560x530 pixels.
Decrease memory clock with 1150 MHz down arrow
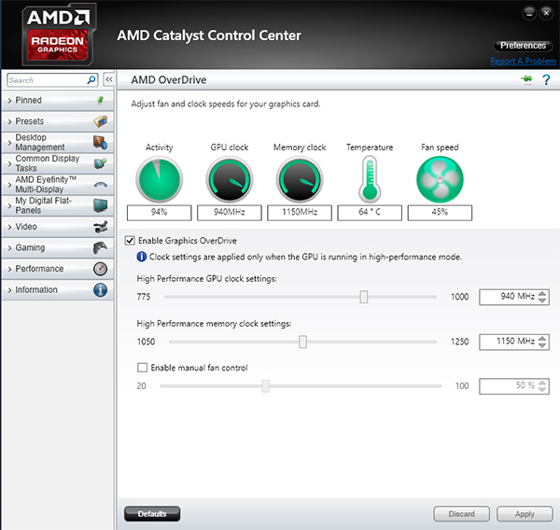point(542,344)
